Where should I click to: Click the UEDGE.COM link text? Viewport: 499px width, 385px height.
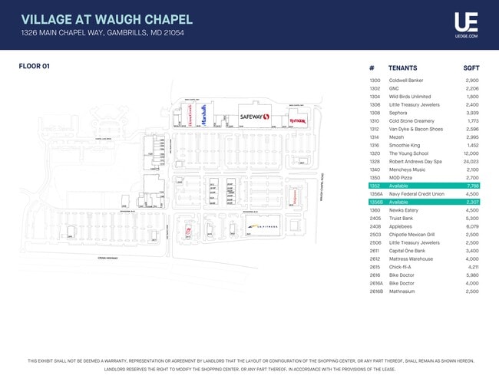(466, 36)
